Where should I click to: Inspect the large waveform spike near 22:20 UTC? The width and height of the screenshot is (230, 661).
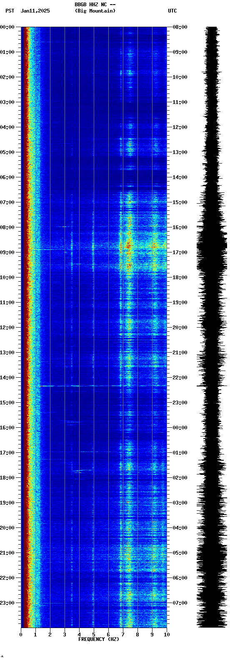pos(212,386)
